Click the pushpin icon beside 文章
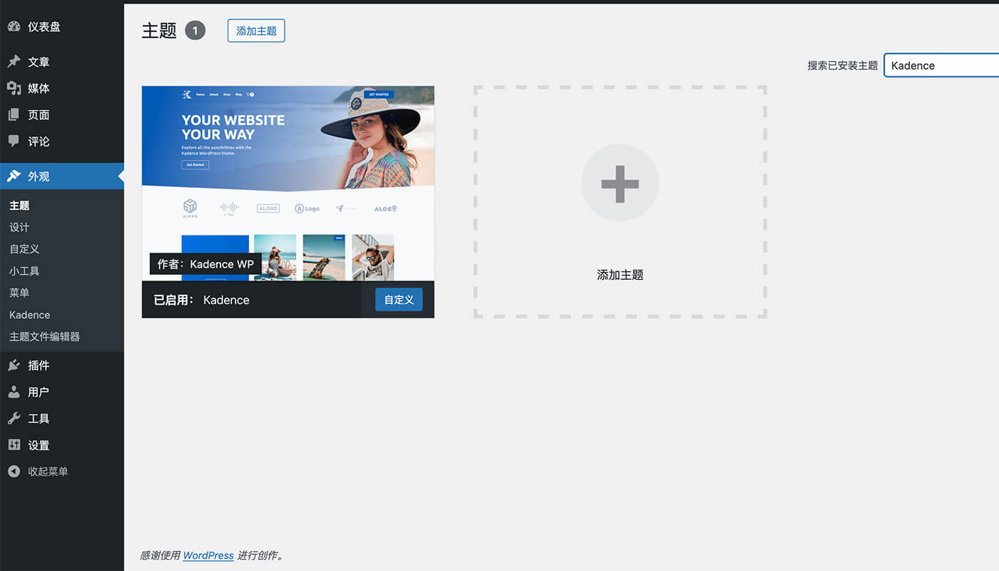Screen dimensions: 999x571 click(14, 62)
